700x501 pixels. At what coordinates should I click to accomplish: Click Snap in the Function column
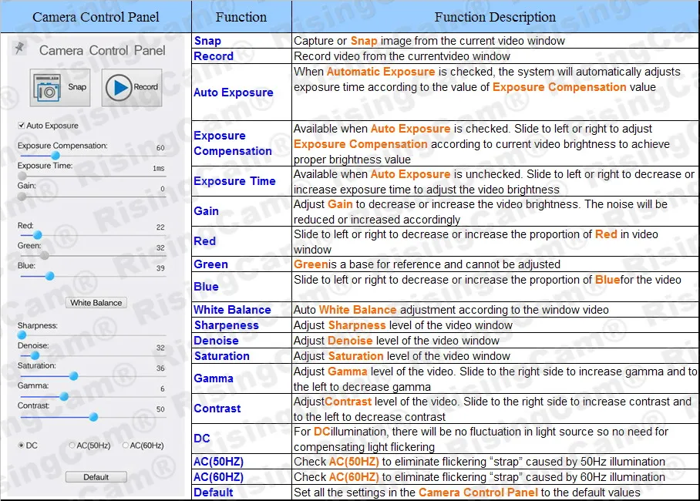pyautogui.click(x=207, y=41)
